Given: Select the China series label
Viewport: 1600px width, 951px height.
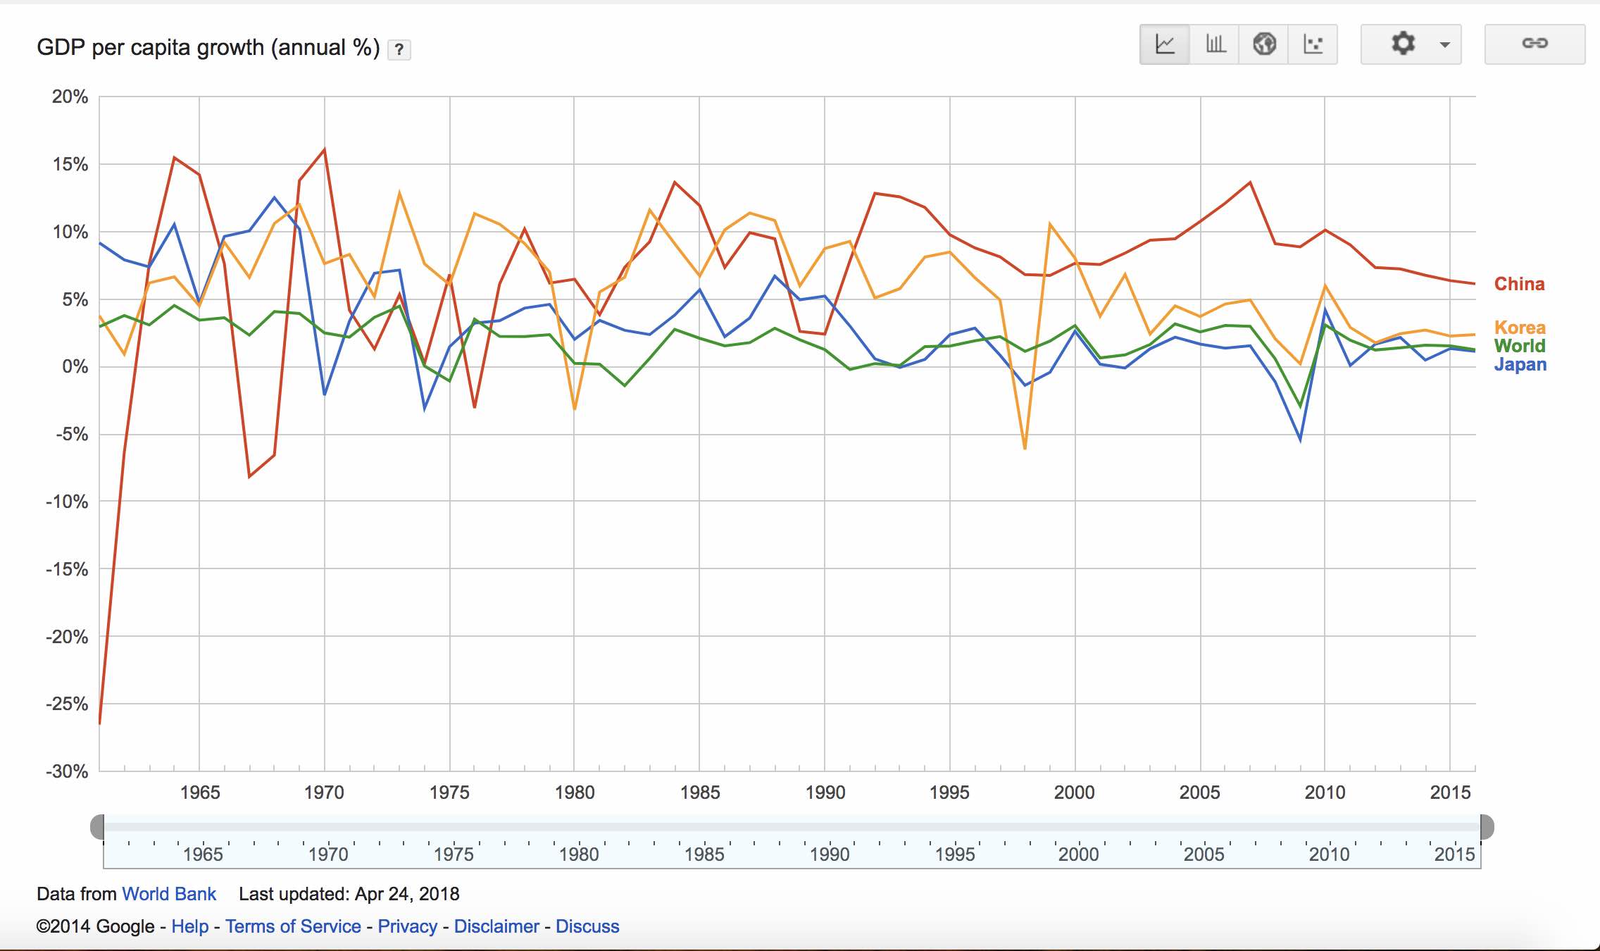Looking at the screenshot, I should [x=1519, y=284].
